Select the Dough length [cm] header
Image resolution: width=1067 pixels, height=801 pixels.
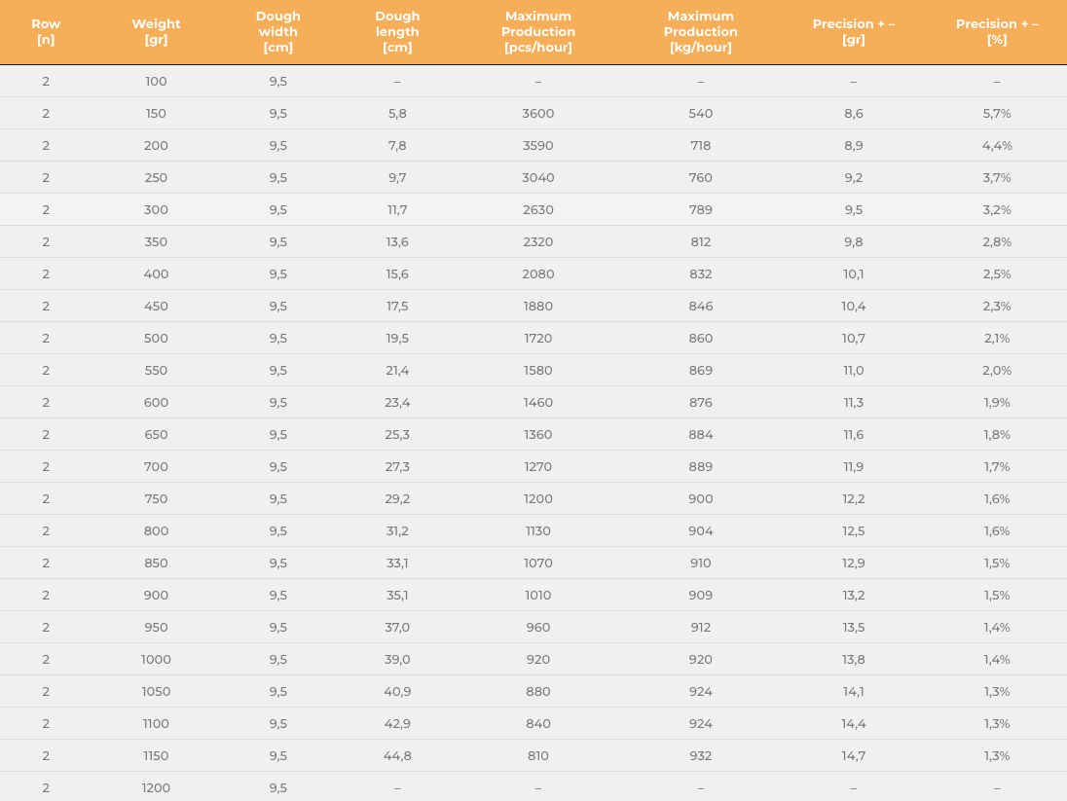click(397, 32)
